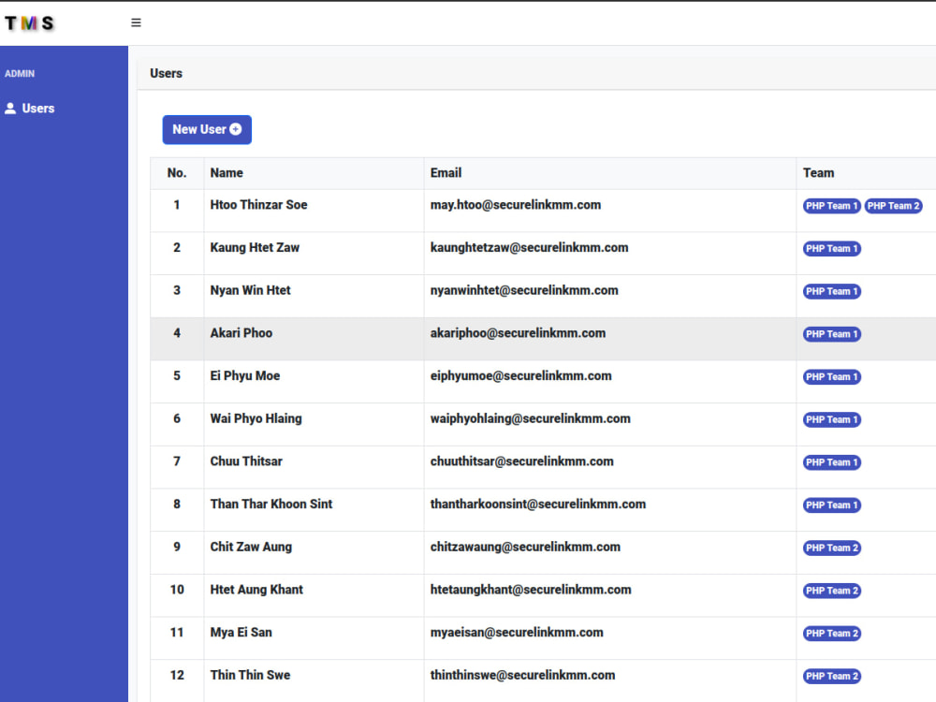
Task: Click the TMS logo
Action: click(x=29, y=22)
